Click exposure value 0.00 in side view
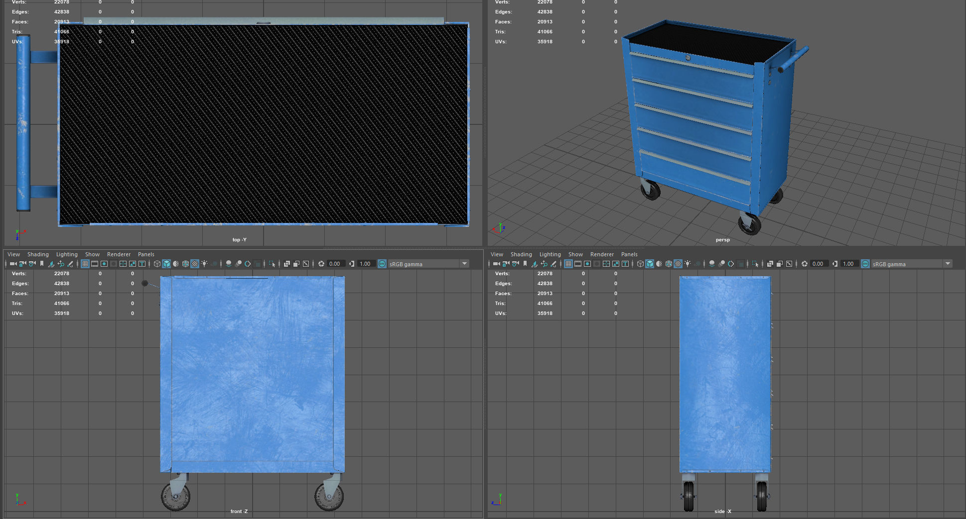This screenshot has width=966, height=519. pos(819,264)
